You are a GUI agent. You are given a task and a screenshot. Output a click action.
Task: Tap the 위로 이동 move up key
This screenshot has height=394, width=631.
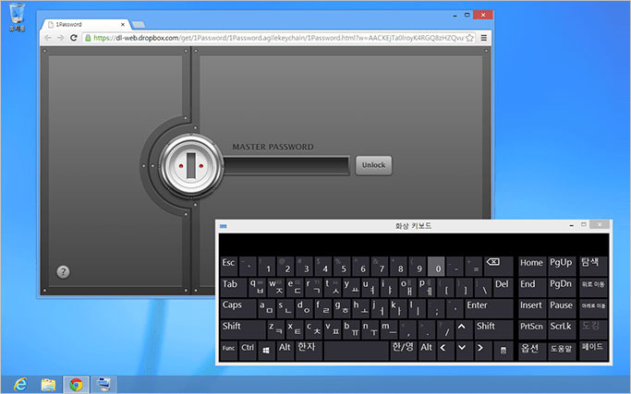[593, 288]
